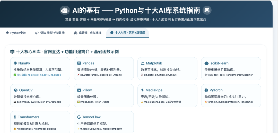Click the NumPy 核心函数 np.array() text
The width and height of the screenshot is (278, 133).
(x=37, y=75)
